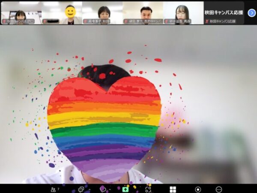Image resolution: width=257 pixels, height=193 pixels.
Task: Click the screen capture frame icon
Action: click(148, 189)
